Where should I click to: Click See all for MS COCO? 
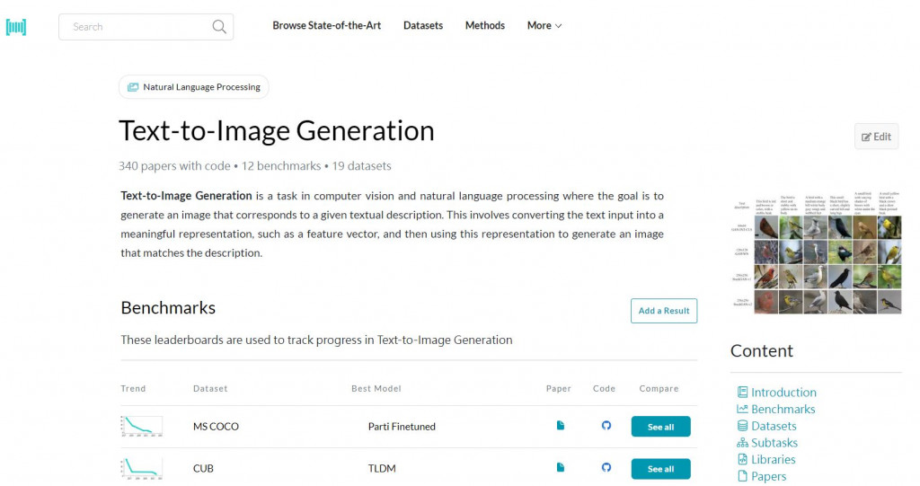coord(660,427)
